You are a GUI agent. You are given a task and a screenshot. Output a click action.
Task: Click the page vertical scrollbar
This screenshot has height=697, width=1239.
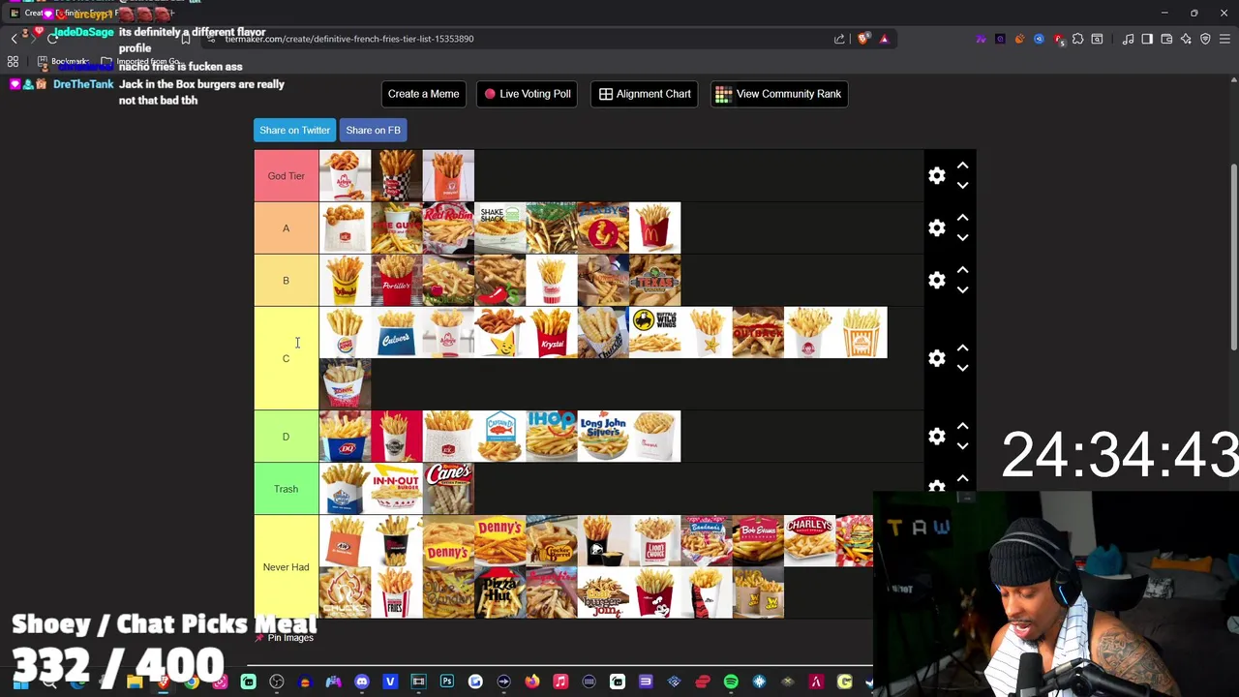(1233, 257)
